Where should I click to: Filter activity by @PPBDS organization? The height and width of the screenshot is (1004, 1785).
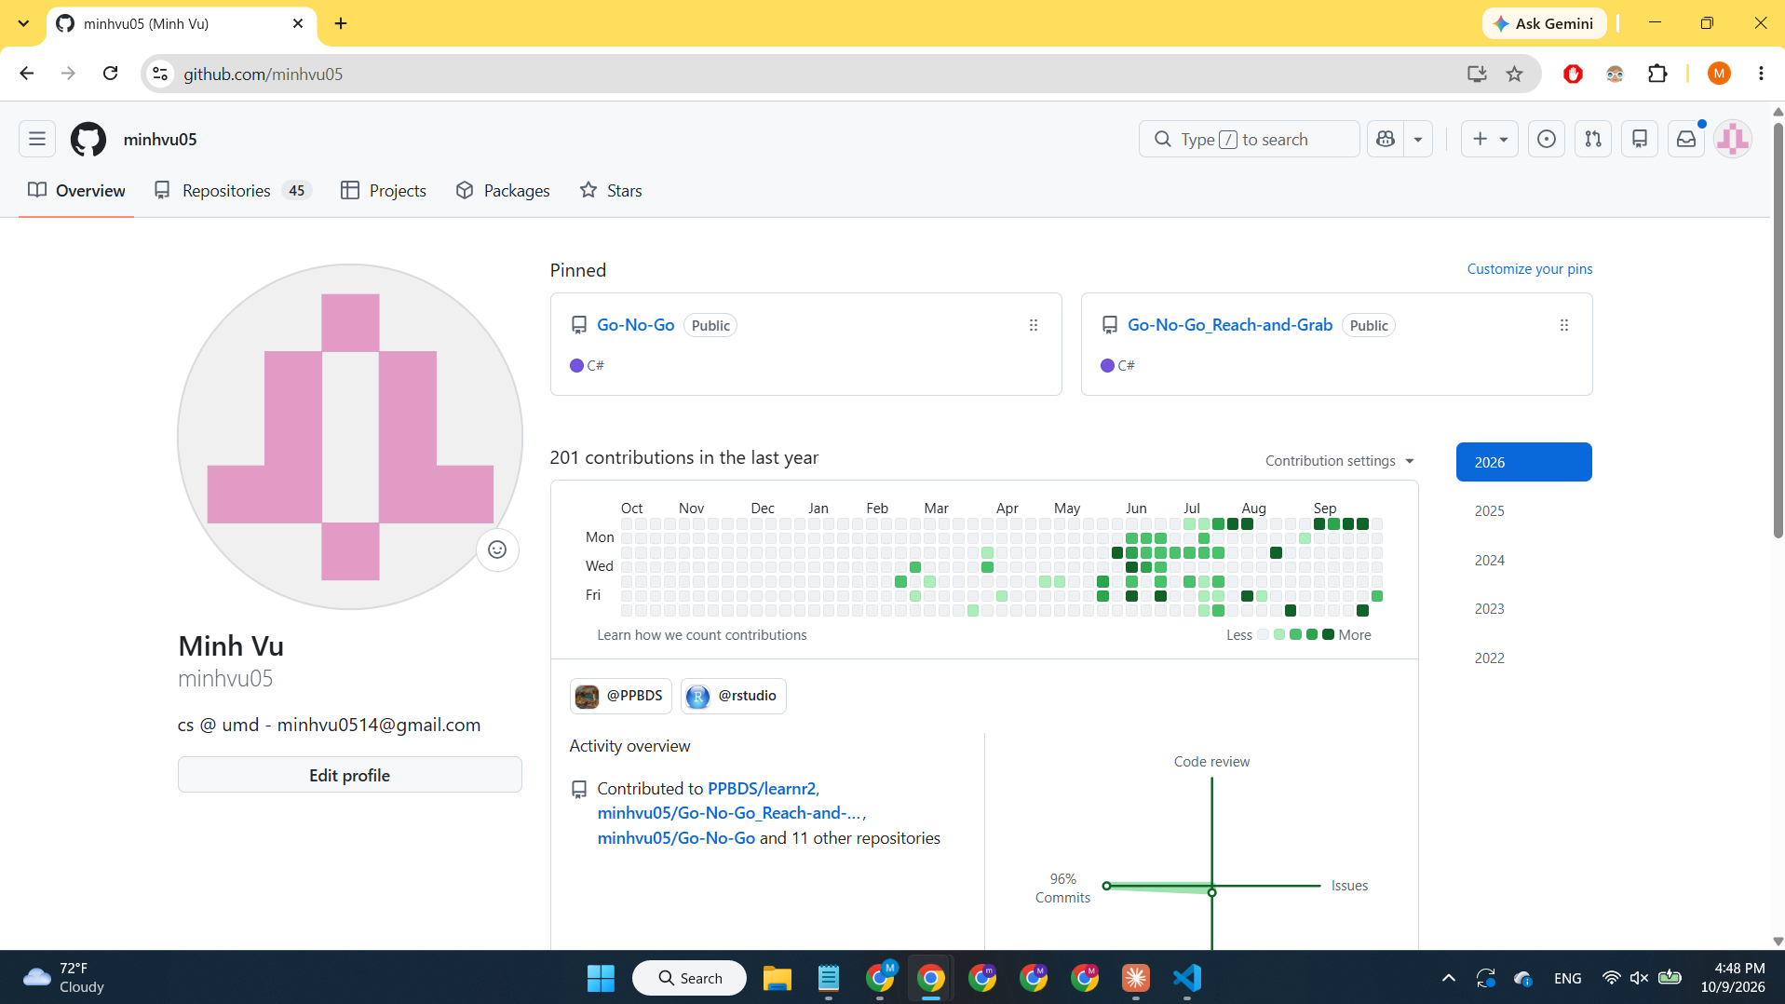pos(621,696)
